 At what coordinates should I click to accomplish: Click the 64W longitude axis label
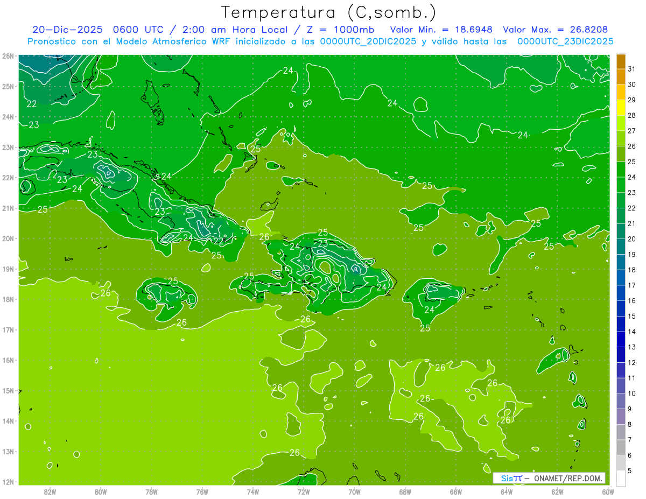[x=506, y=491]
